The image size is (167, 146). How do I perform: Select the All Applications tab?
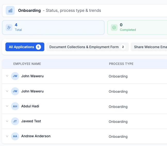coord(25,47)
